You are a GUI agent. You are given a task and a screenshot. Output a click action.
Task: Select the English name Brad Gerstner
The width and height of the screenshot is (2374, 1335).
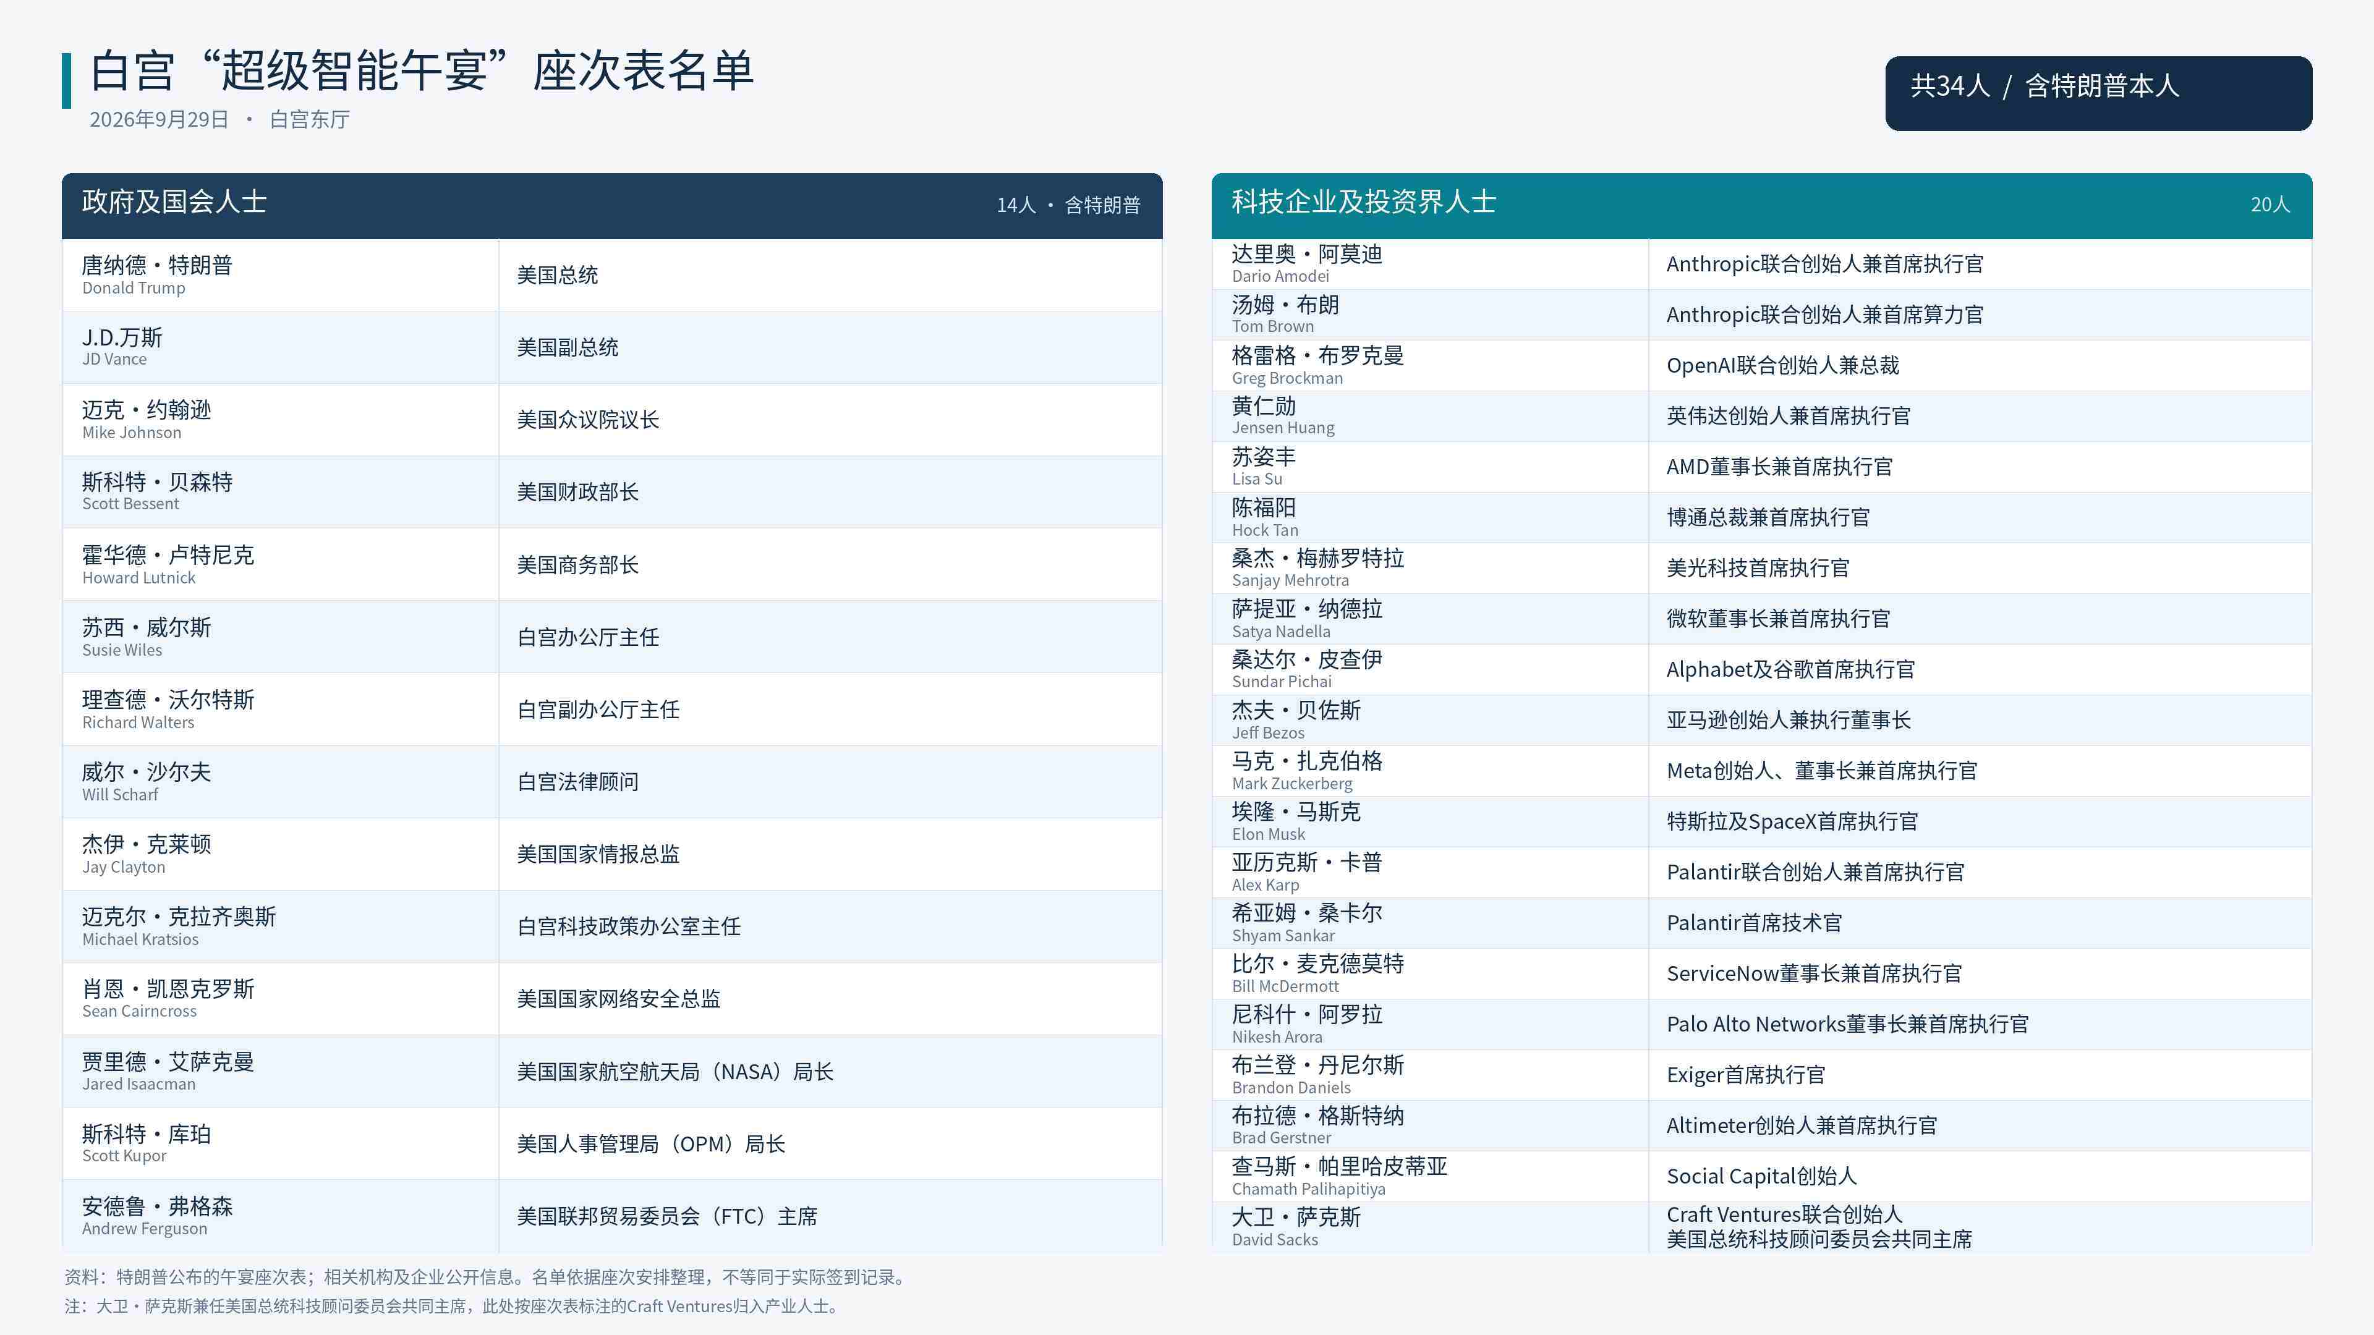1281,1138
